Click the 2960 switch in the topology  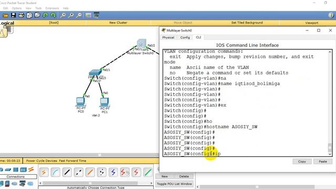point(95,72)
